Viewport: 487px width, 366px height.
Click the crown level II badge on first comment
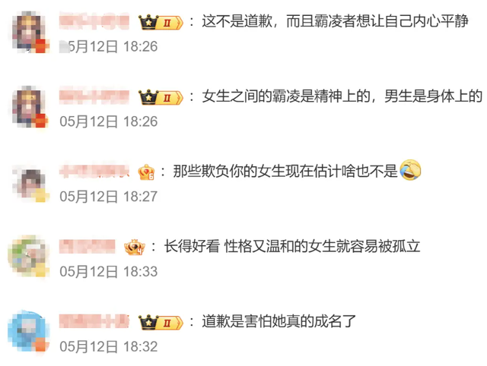(161, 22)
